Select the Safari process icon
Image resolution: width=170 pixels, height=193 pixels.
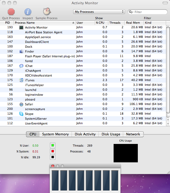pyautogui.click(x=21, y=104)
